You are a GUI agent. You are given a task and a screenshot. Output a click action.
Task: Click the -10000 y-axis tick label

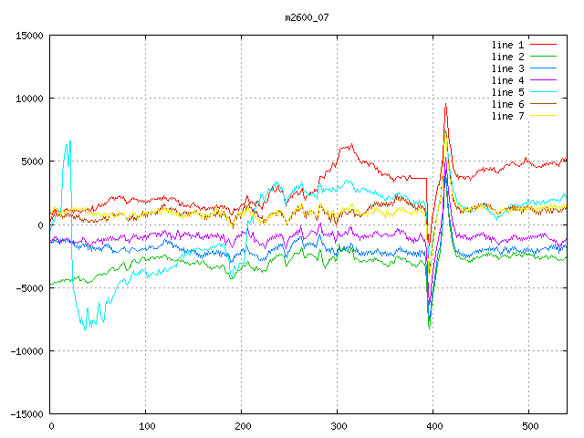[25, 351]
